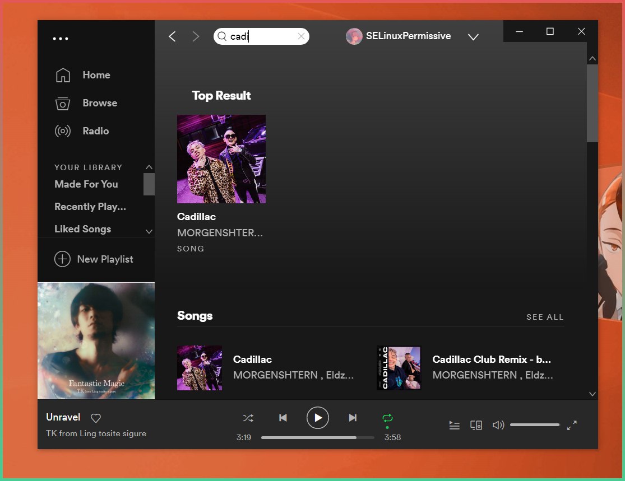This screenshot has height=481, width=625.
Task: Go back with the left arrow
Action: tap(172, 36)
